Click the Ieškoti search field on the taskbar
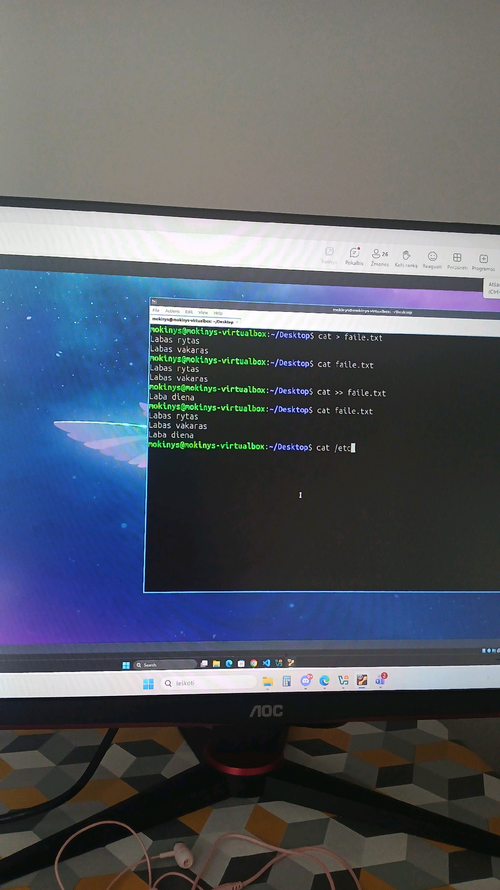Screen dimensions: 500x890 pos(208,683)
